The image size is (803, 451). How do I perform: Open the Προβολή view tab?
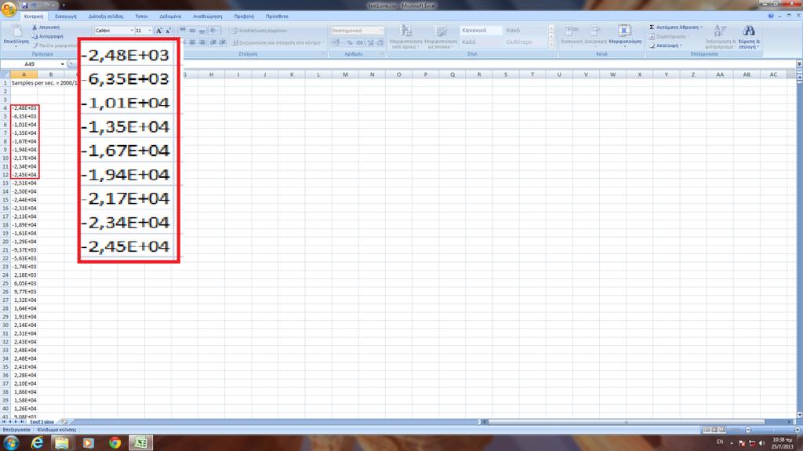(244, 16)
